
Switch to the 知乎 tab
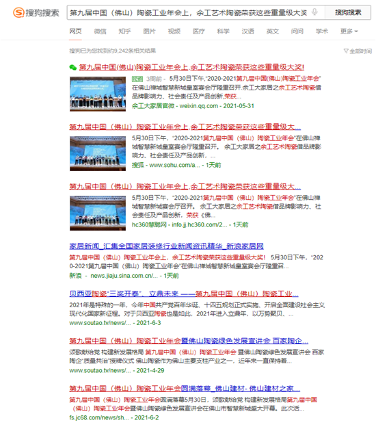tap(124, 31)
